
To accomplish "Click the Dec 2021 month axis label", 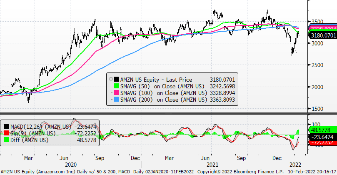I will coord(277,158).
